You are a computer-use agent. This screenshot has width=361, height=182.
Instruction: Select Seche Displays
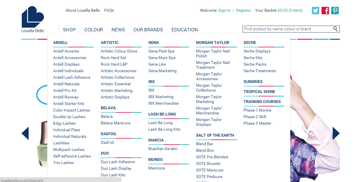coord(257,51)
